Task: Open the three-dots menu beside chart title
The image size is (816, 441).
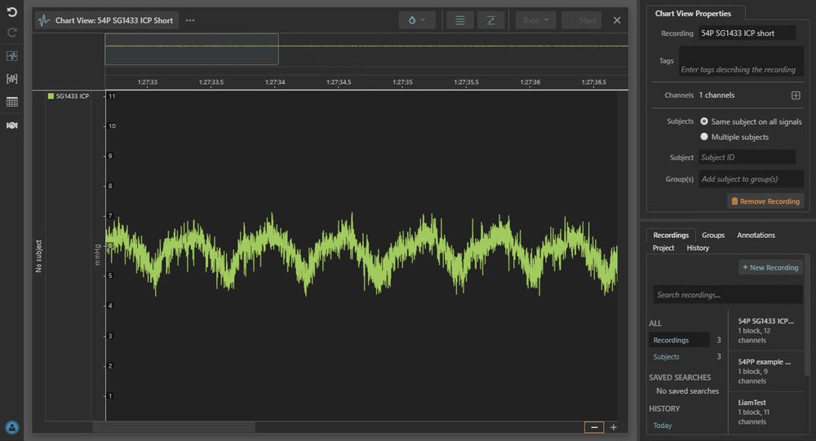Action: tap(190, 20)
